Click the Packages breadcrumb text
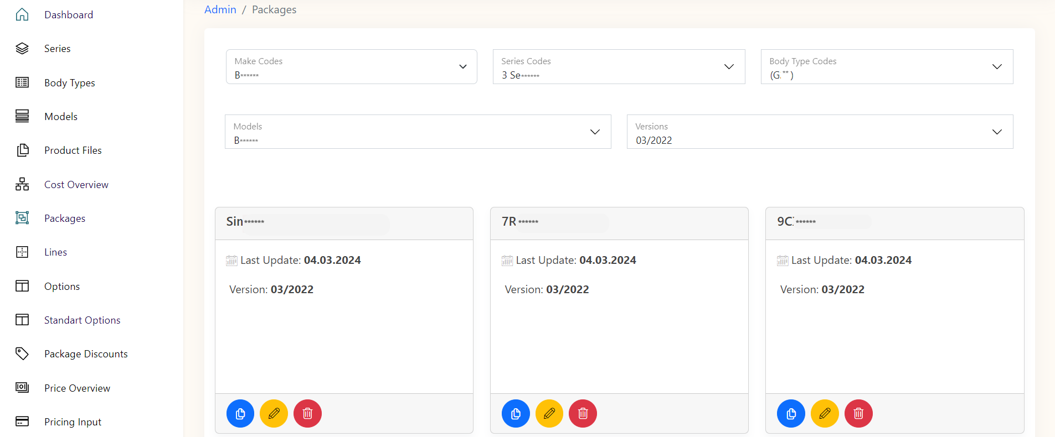This screenshot has width=1055, height=437. (274, 10)
